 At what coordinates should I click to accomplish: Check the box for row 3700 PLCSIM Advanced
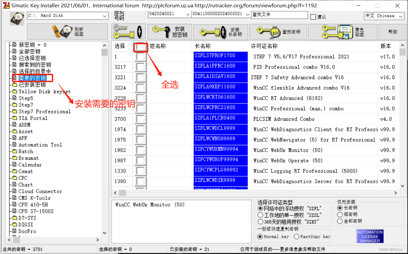pyautogui.click(x=141, y=119)
